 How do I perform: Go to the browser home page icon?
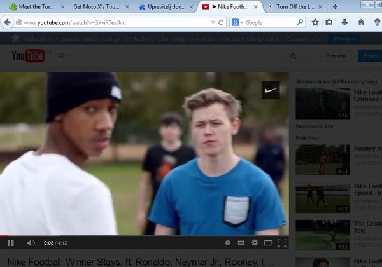[361, 23]
